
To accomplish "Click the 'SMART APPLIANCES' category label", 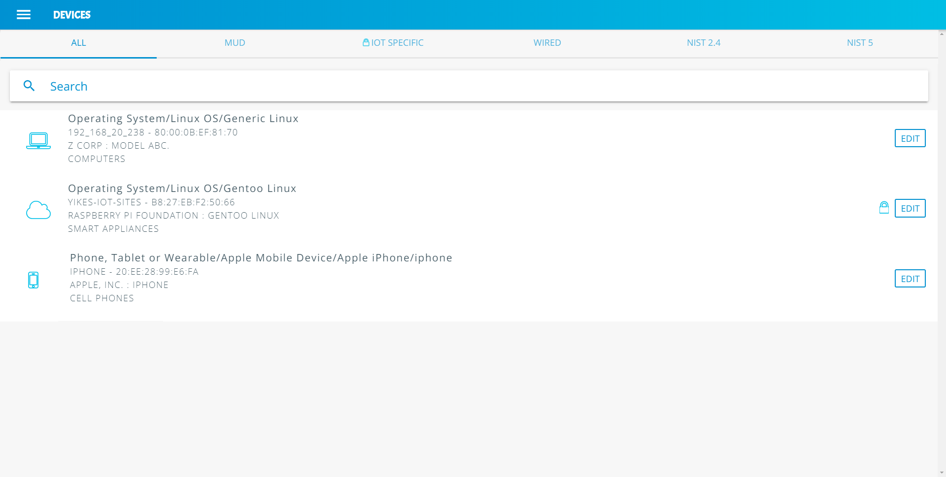I will click(x=113, y=229).
